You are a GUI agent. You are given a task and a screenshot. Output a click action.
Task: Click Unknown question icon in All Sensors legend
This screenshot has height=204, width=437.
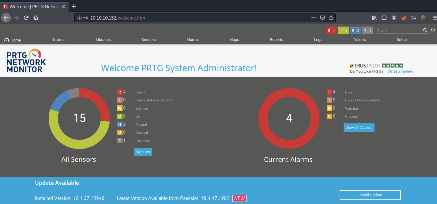[120, 140]
